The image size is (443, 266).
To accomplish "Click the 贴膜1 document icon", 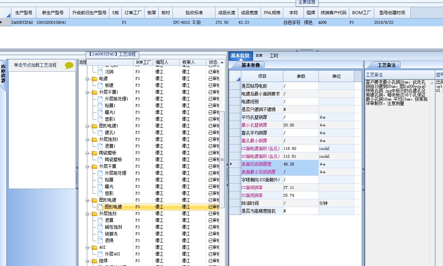I will [x=100, y=105].
